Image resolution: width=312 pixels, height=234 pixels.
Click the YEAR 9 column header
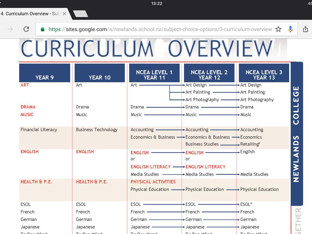click(x=44, y=73)
